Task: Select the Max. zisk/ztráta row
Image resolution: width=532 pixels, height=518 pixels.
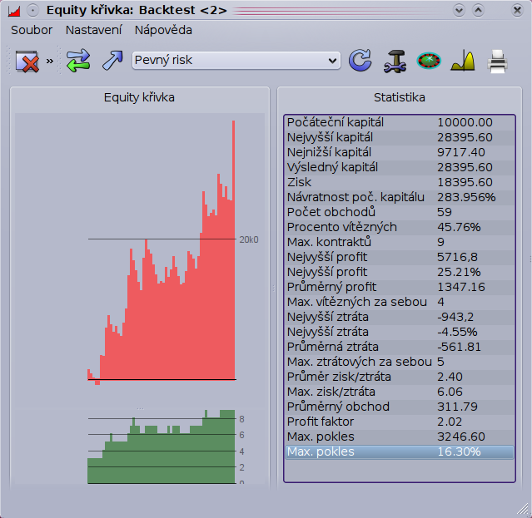Action: click(x=400, y=392)
